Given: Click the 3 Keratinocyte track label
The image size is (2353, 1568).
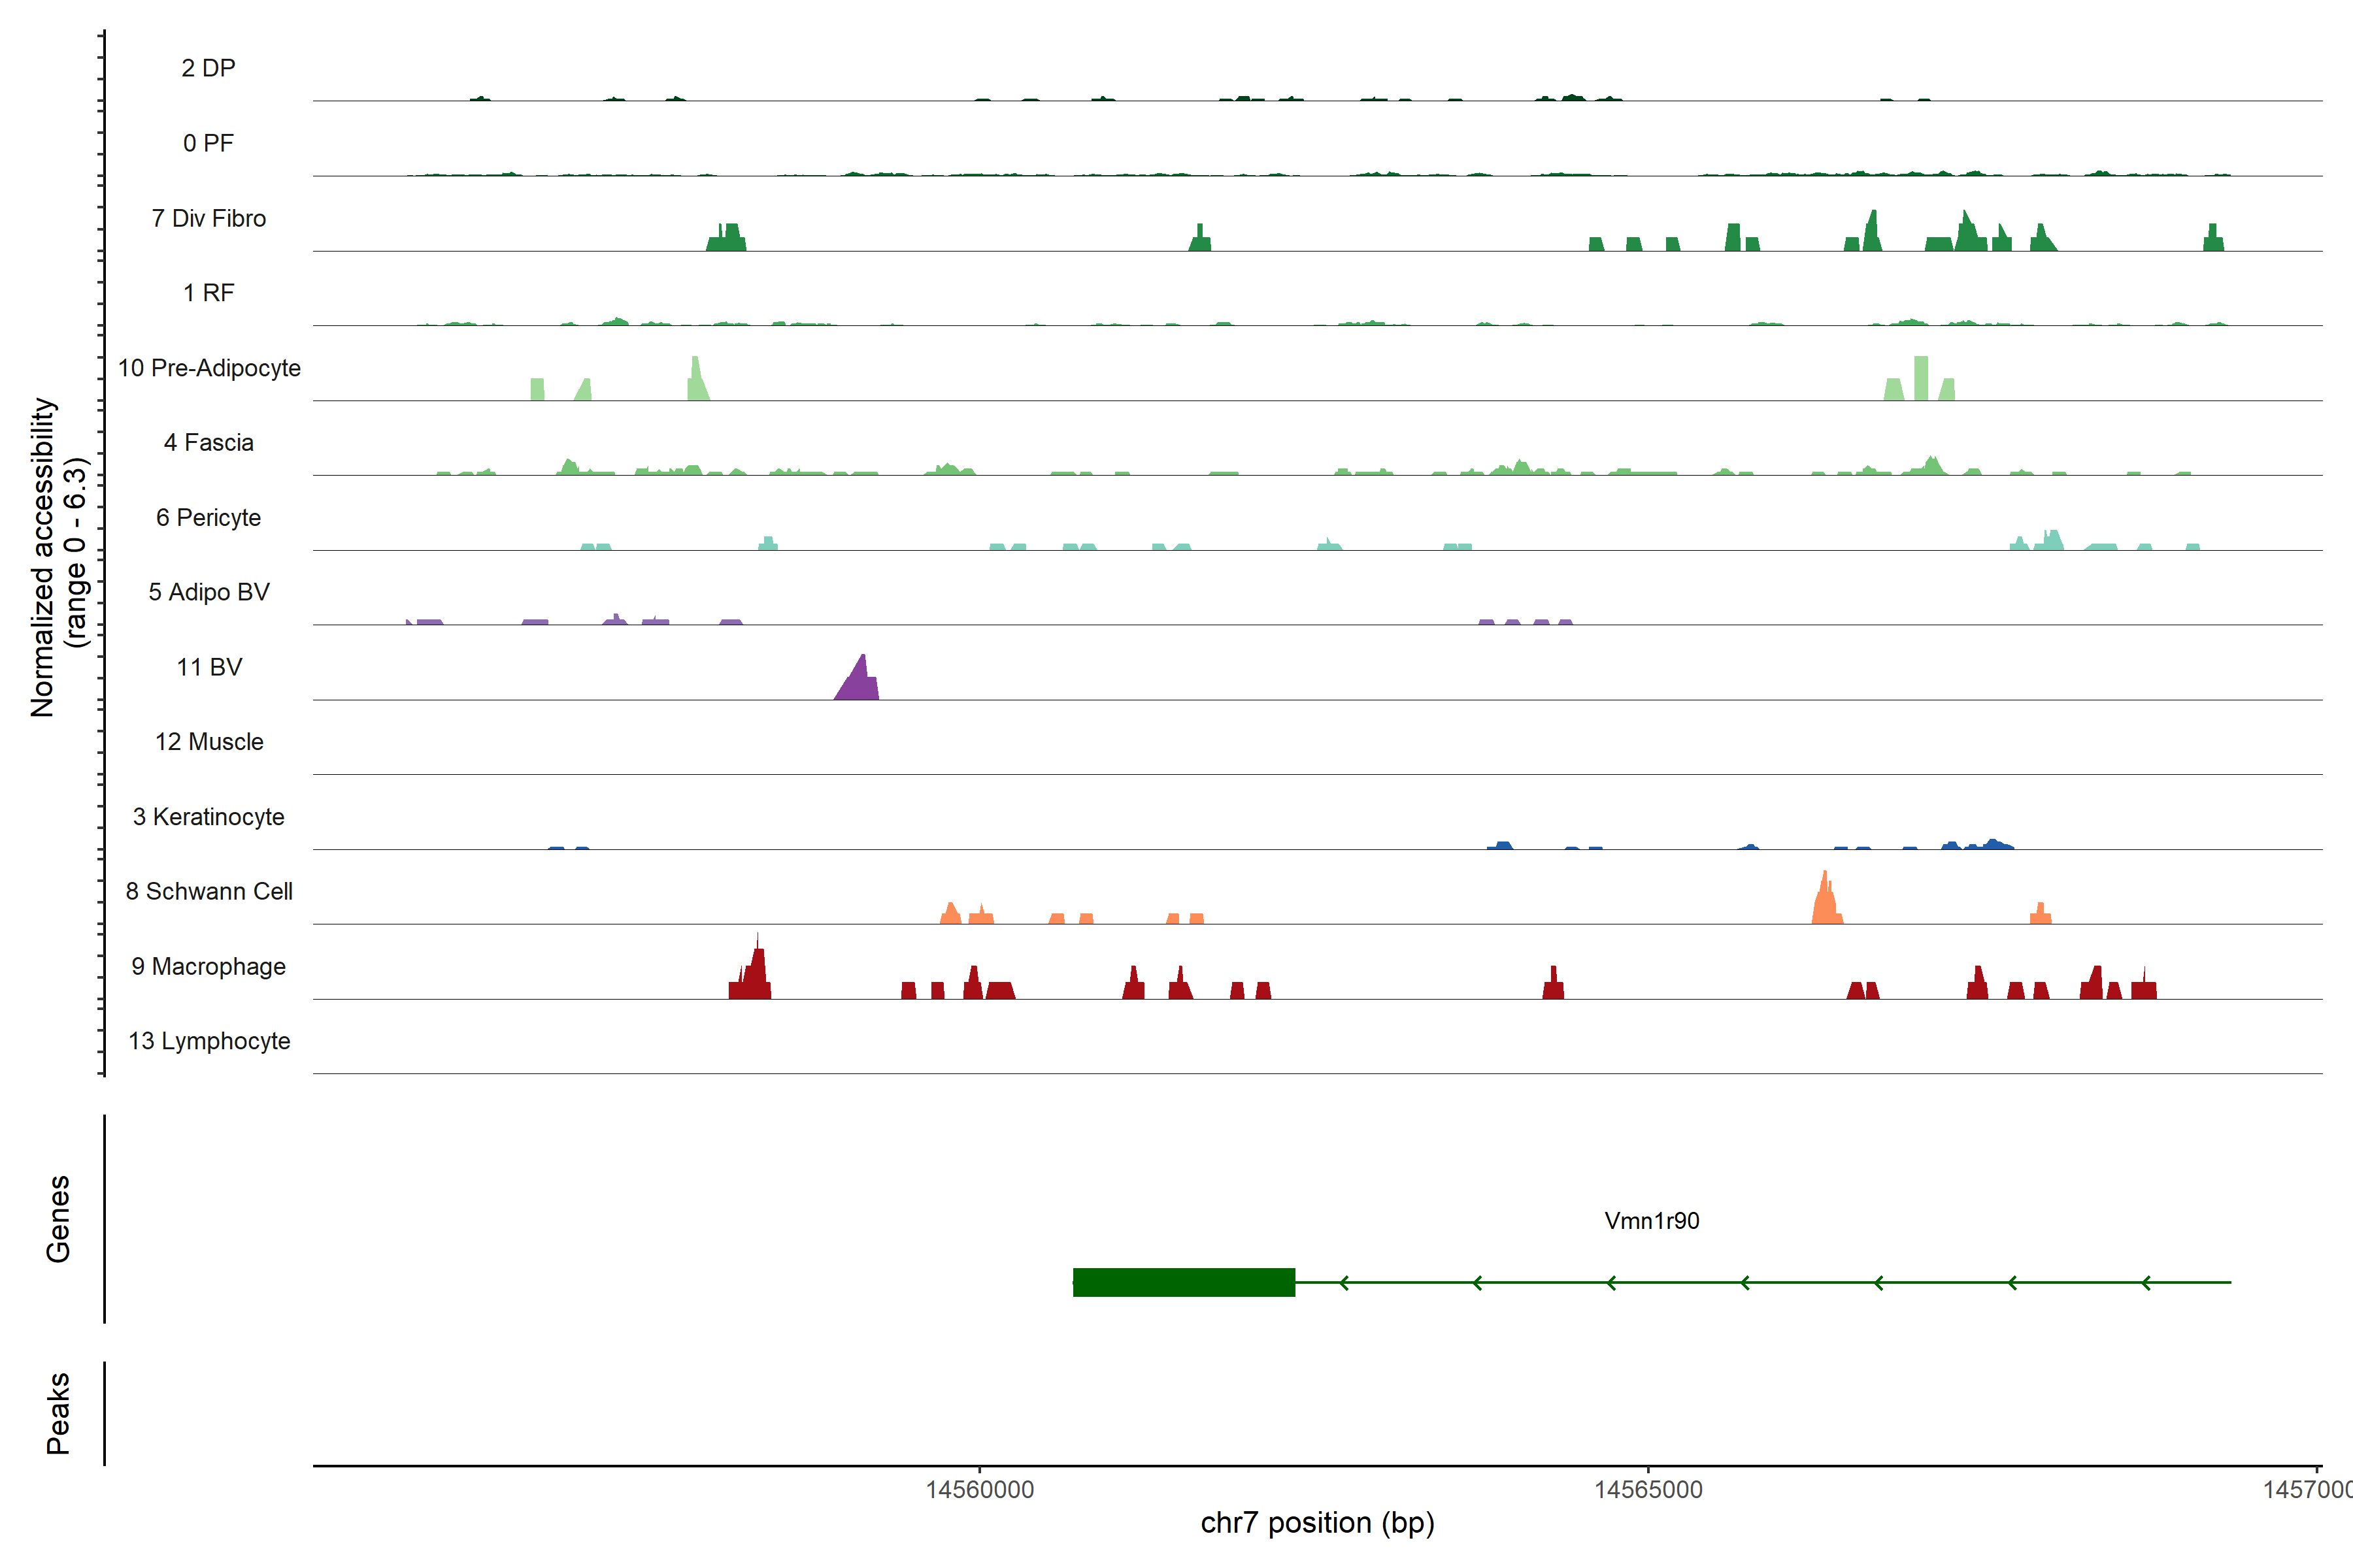Looking at the screenshot, I should click(209, 817).
